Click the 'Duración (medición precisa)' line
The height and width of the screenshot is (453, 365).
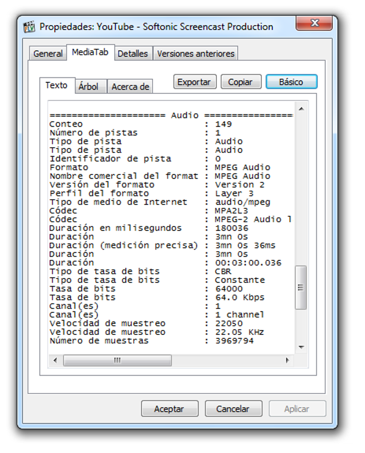pyautogui.click(x=163, y=246)
